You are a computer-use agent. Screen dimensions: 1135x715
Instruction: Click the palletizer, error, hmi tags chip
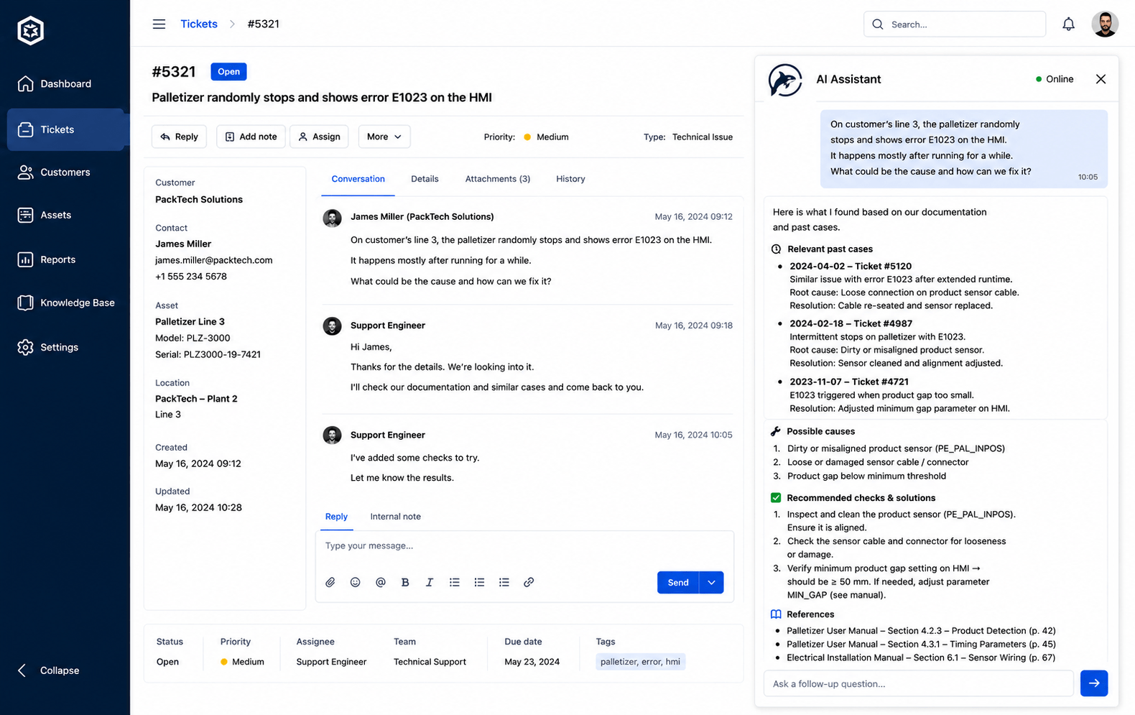click(x=640, y=662)
